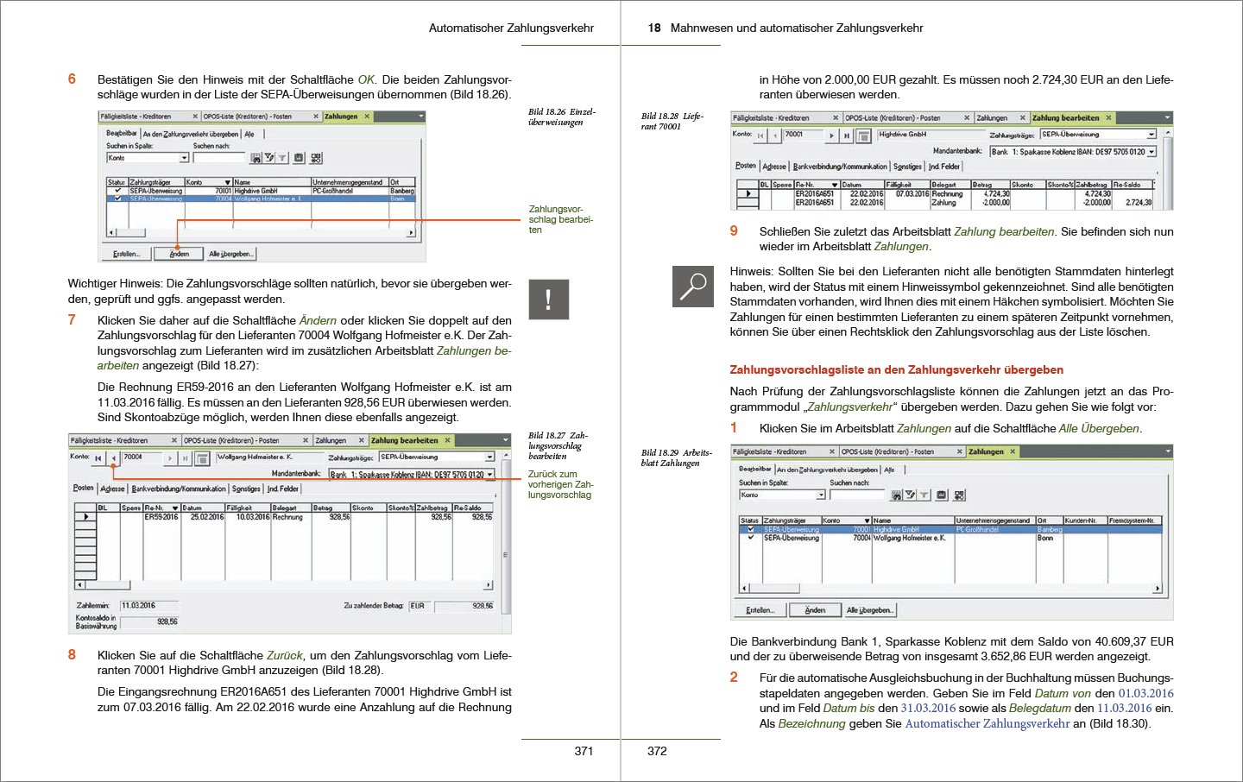Toggle Status check of Wolfgang Hofmeister in Bild 18.29
The height and width of the screenshot is (782, 1243).
(x=750, y=538)
